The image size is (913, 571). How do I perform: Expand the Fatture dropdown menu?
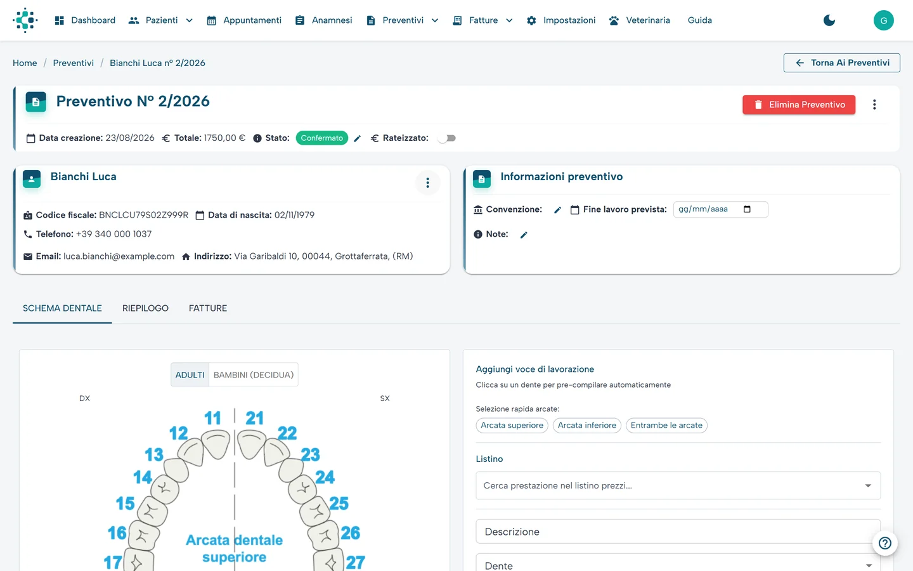(x=483, y=20)
